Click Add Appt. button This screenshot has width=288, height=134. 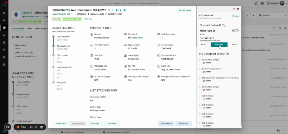point(95,124)
